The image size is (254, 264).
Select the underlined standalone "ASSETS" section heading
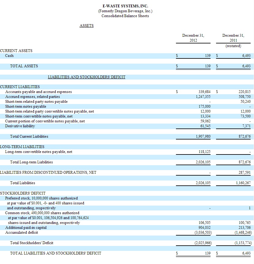coord(87,26)
